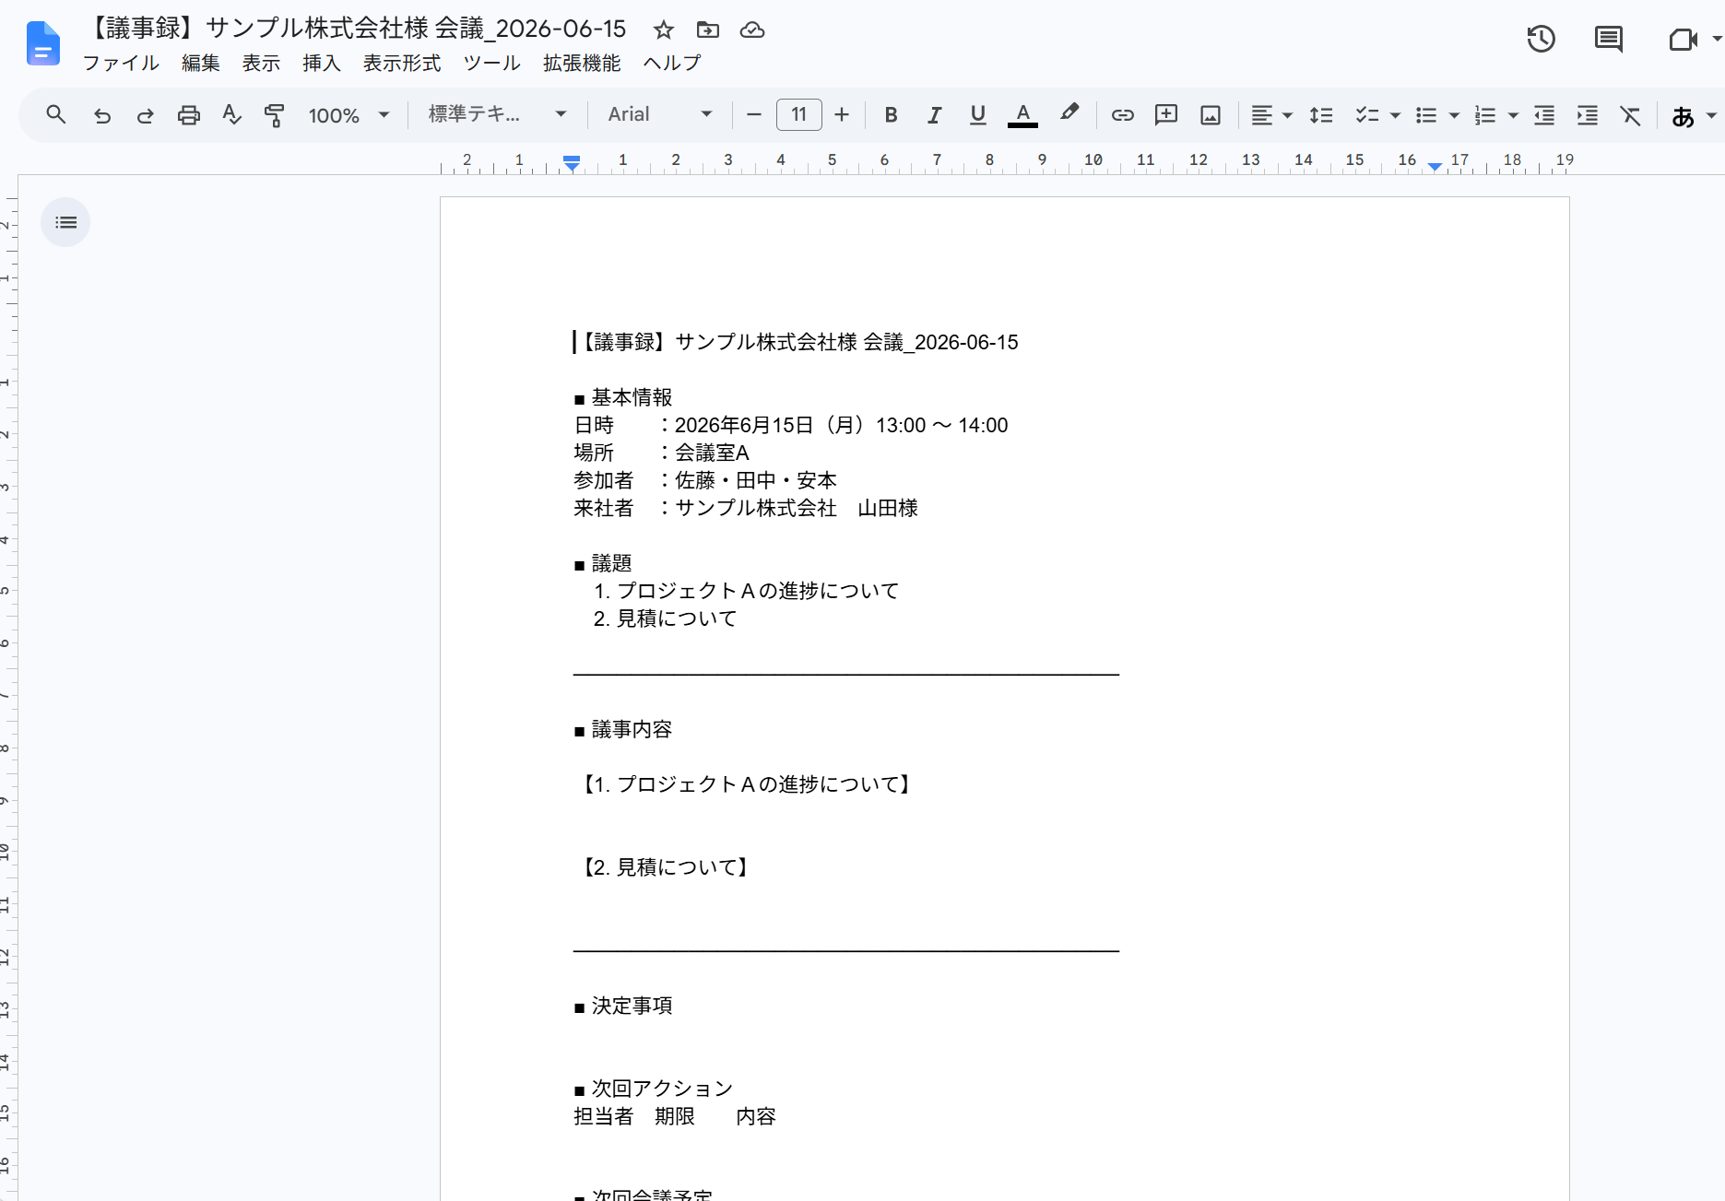
Task: Toggle the bulleted list button
Action: (x=1426, y=115)
